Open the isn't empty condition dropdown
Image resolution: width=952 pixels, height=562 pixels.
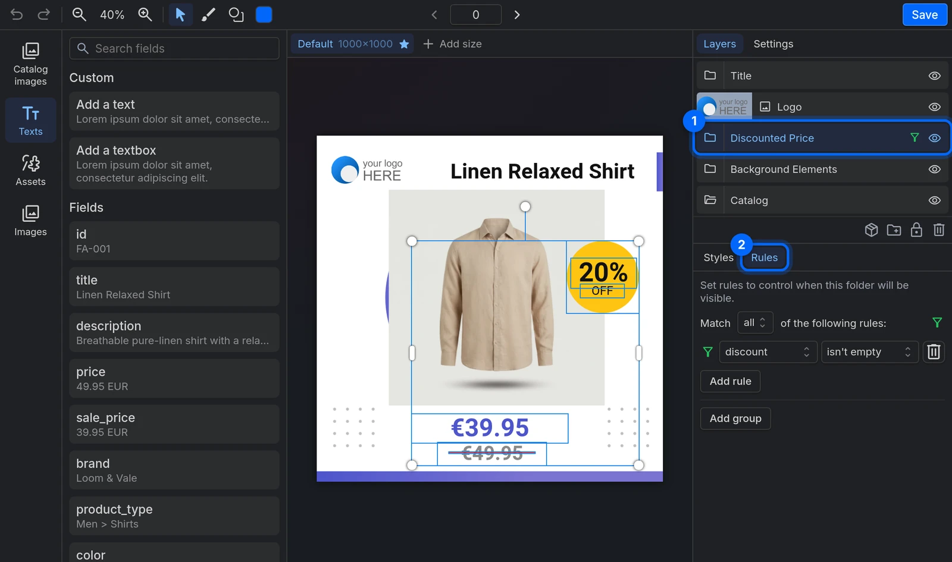coord(869,352)
